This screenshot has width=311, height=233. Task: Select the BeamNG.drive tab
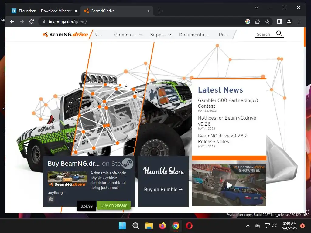(x=117, y=11)
